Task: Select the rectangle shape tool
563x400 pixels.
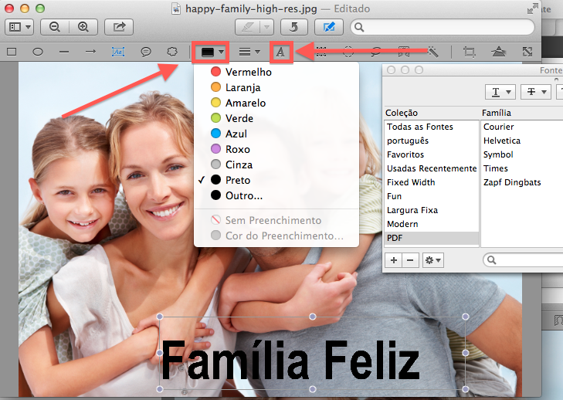Action: (12, 52)
